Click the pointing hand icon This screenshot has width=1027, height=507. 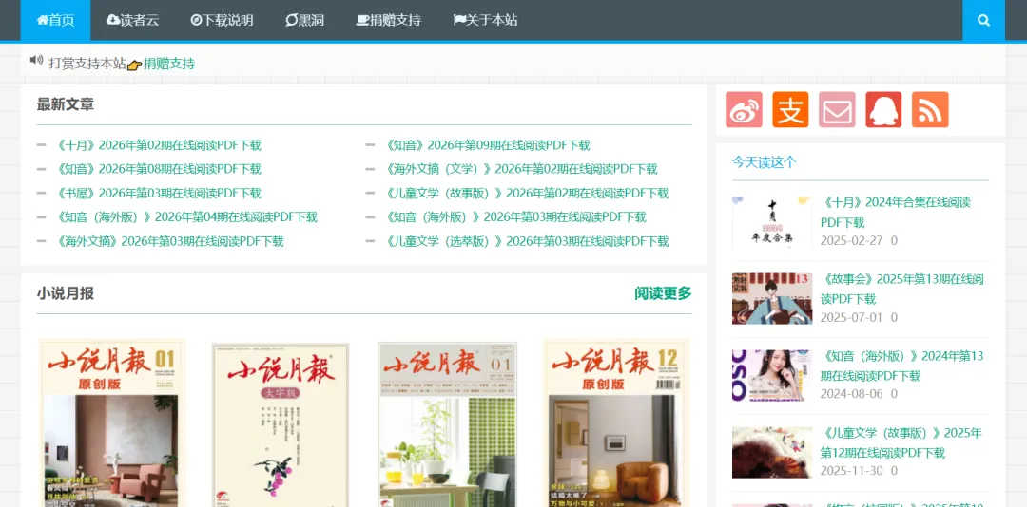(134, 65)
